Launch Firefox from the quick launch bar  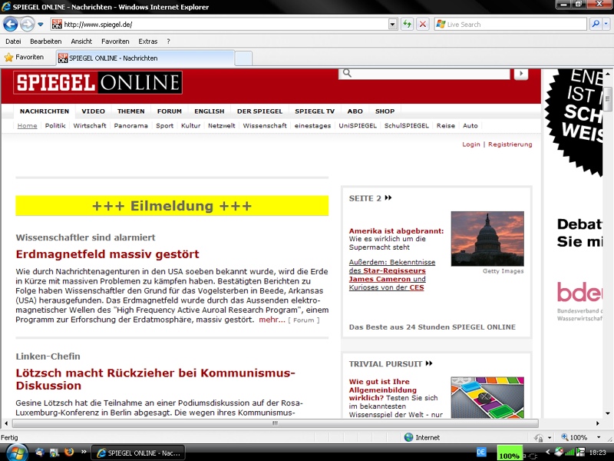click(69, 453)
